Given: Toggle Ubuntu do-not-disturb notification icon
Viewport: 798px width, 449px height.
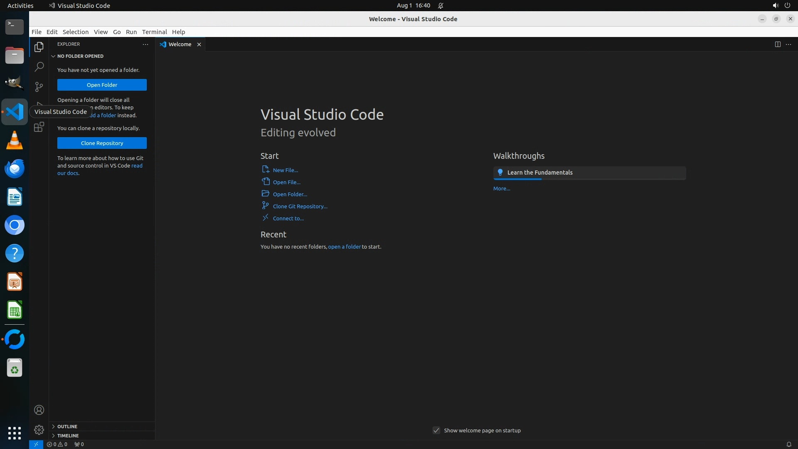Looking at the screenshot, I should pyautogui.click(x=441, y=6).
